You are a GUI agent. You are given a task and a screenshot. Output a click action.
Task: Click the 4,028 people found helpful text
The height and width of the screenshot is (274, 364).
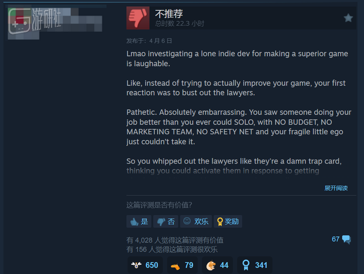[x=175, y=240]
